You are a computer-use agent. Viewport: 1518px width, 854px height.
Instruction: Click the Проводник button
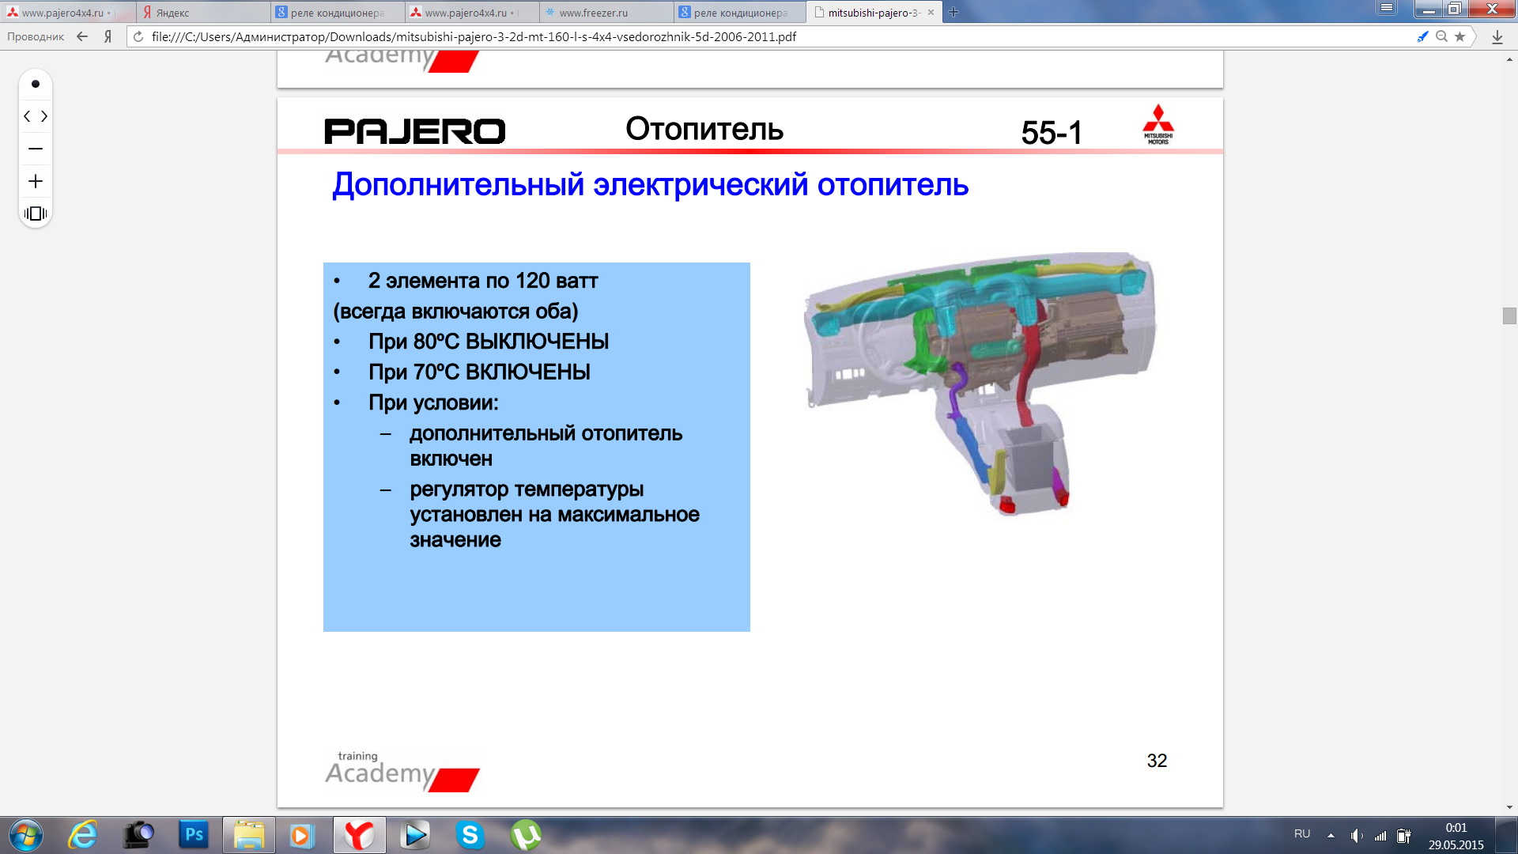[x=36, y=36]
